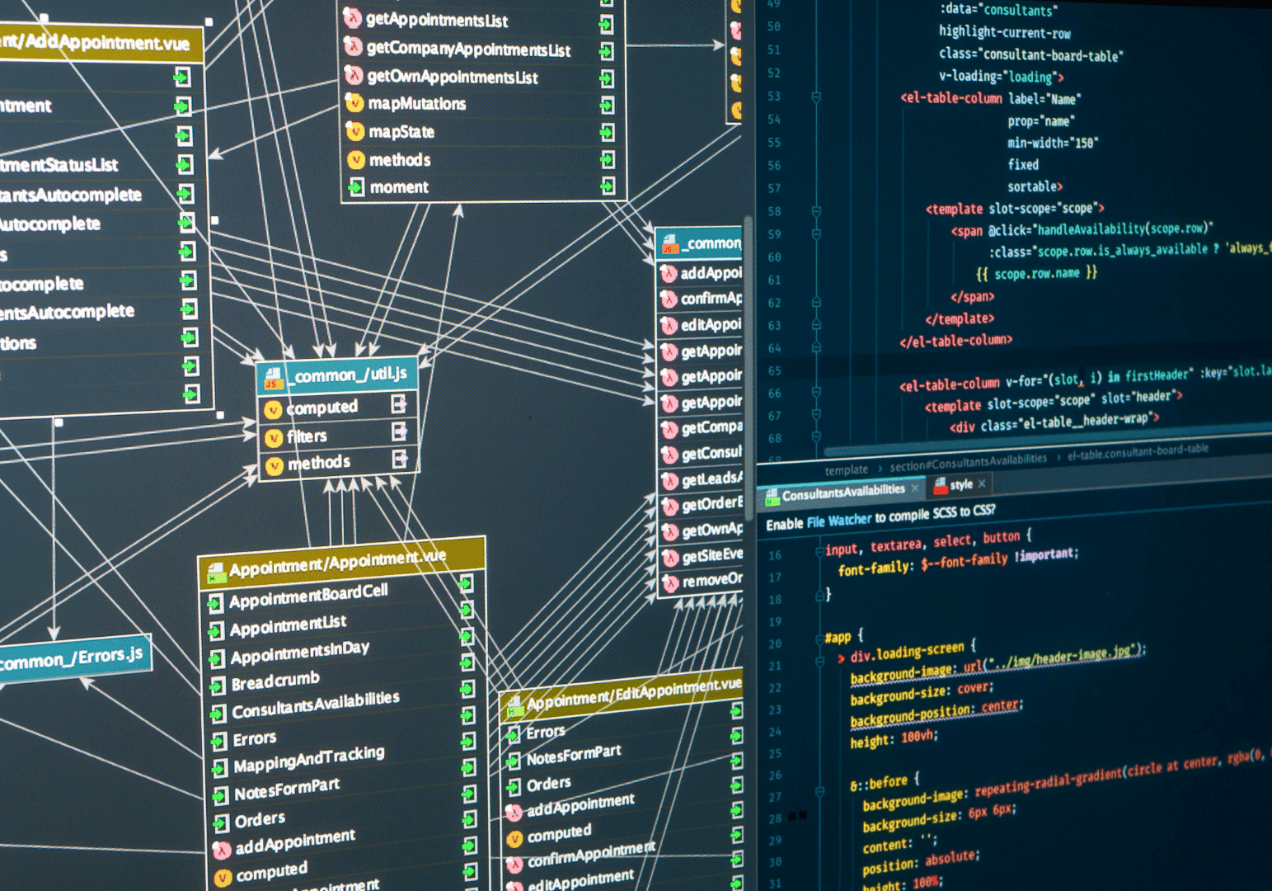Click the pink method icon beside addAppointment
Viewport: 1272px width, 891px height.
tap(670, 272)
